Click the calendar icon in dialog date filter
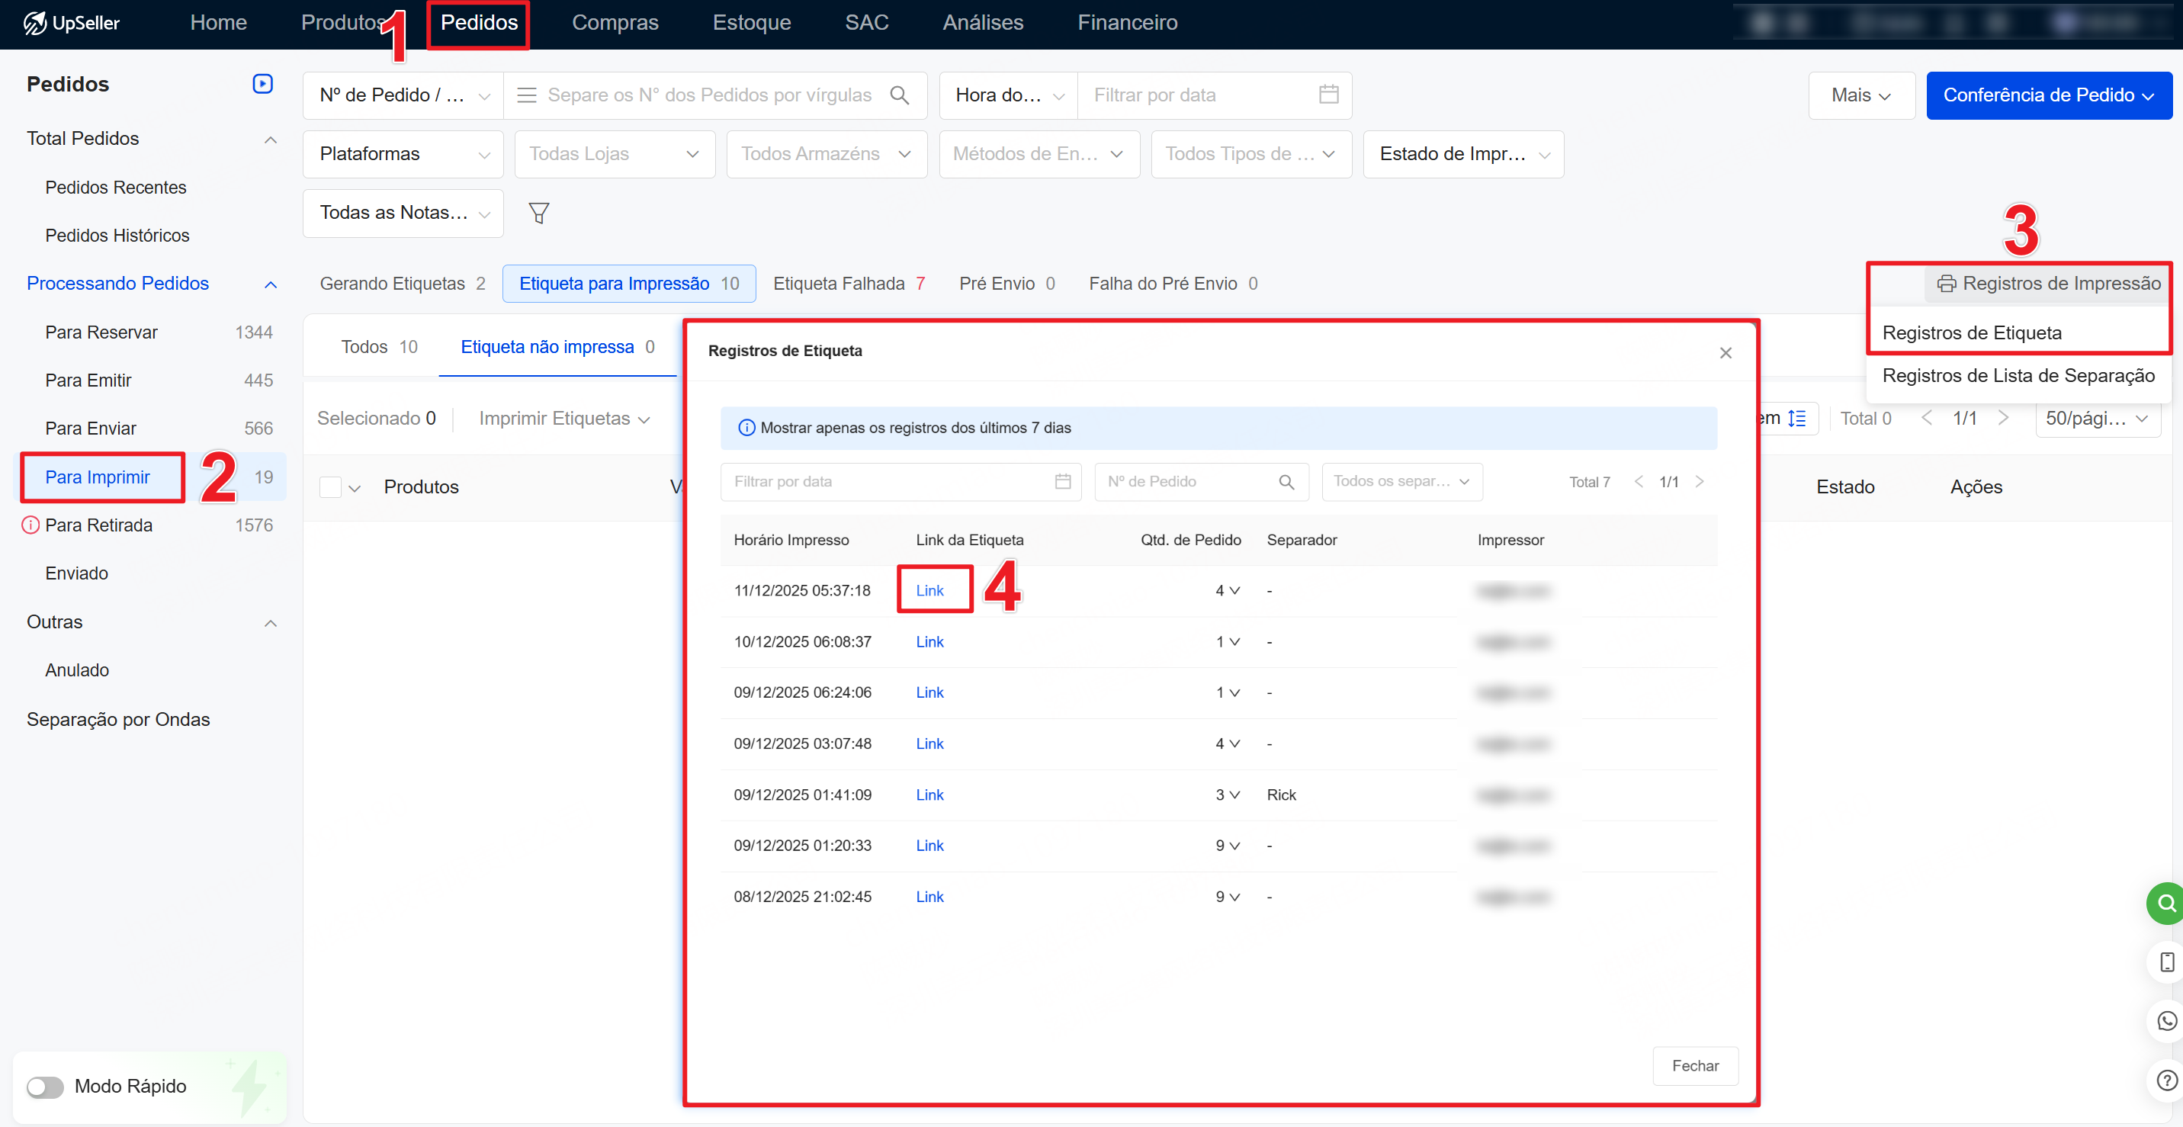The width and height of the screenshot is (2183, 1127). click(1063, 481)
